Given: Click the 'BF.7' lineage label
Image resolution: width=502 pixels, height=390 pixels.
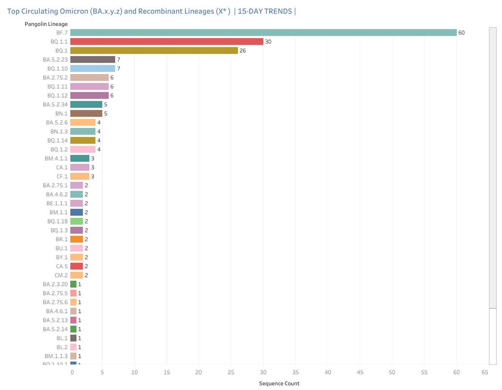Looking at the screenshot, I should click(x=61, y=33).
